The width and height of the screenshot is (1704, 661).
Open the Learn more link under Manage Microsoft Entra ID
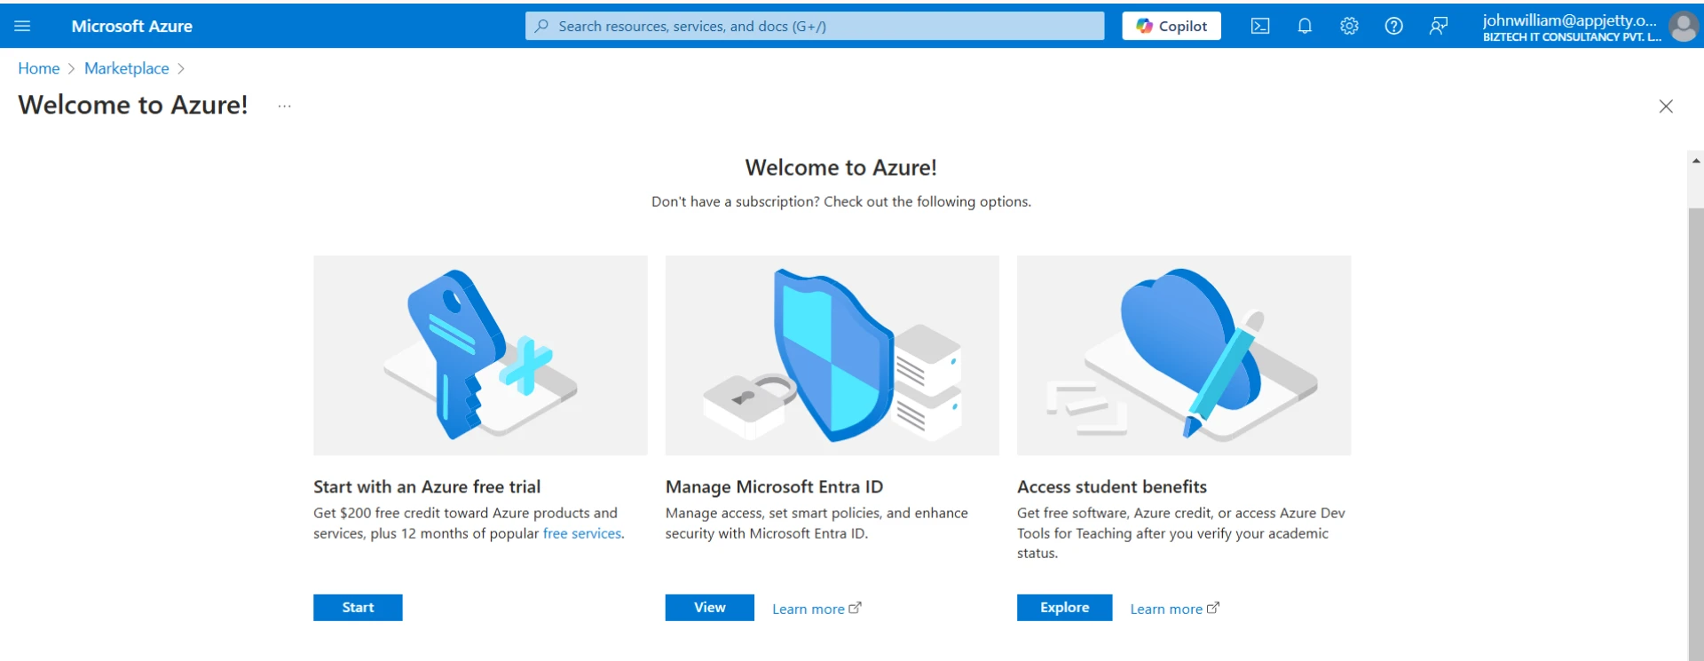click(x=809, y=609)
